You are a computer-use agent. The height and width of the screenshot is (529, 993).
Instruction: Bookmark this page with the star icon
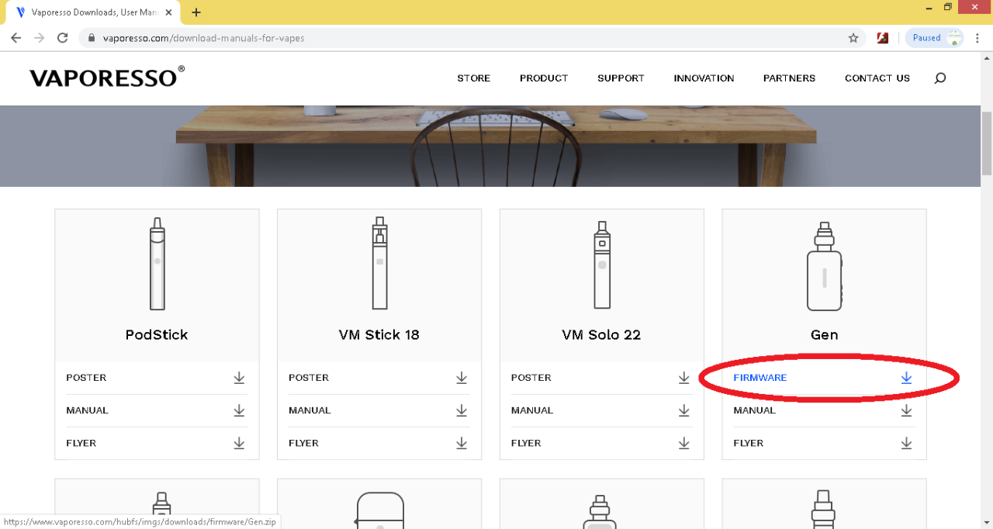pyautogui.click(x=853, y=37)
